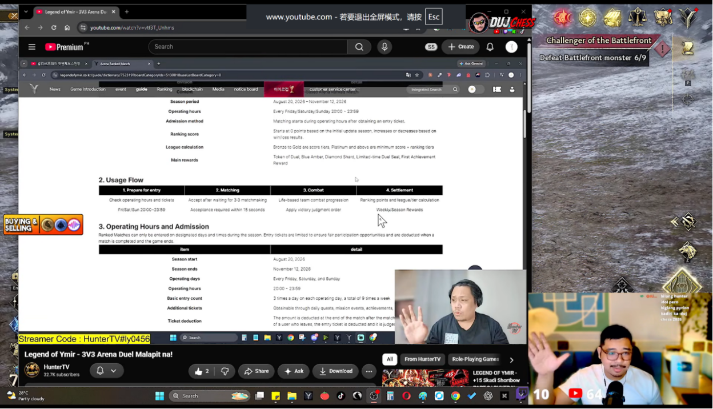The width and height of the screenshot is (713, 409).
Task: Click the YouTube search input field
Action: [248, 47]
